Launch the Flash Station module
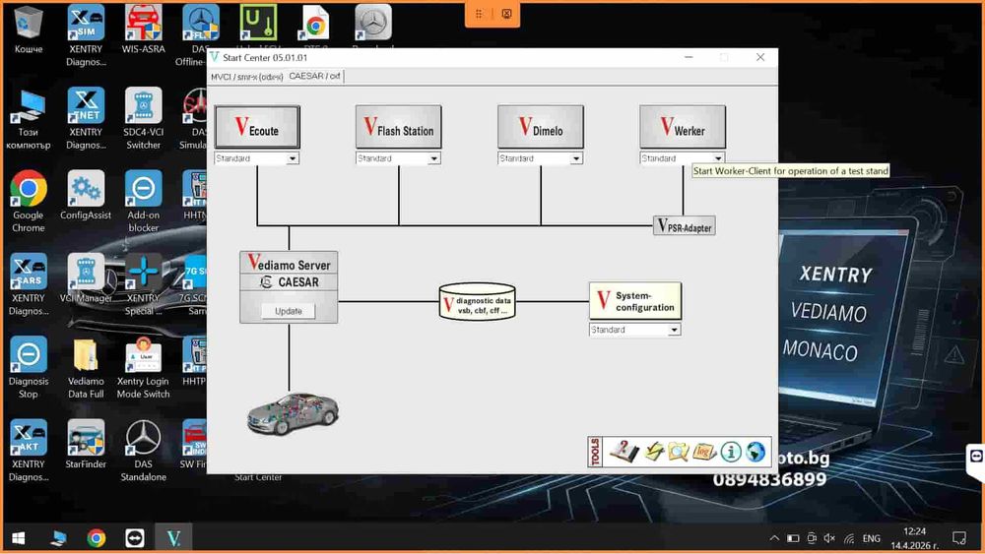The height and width of the screenshot is (554, 985). pyautogui.click(x=398, y=127)
